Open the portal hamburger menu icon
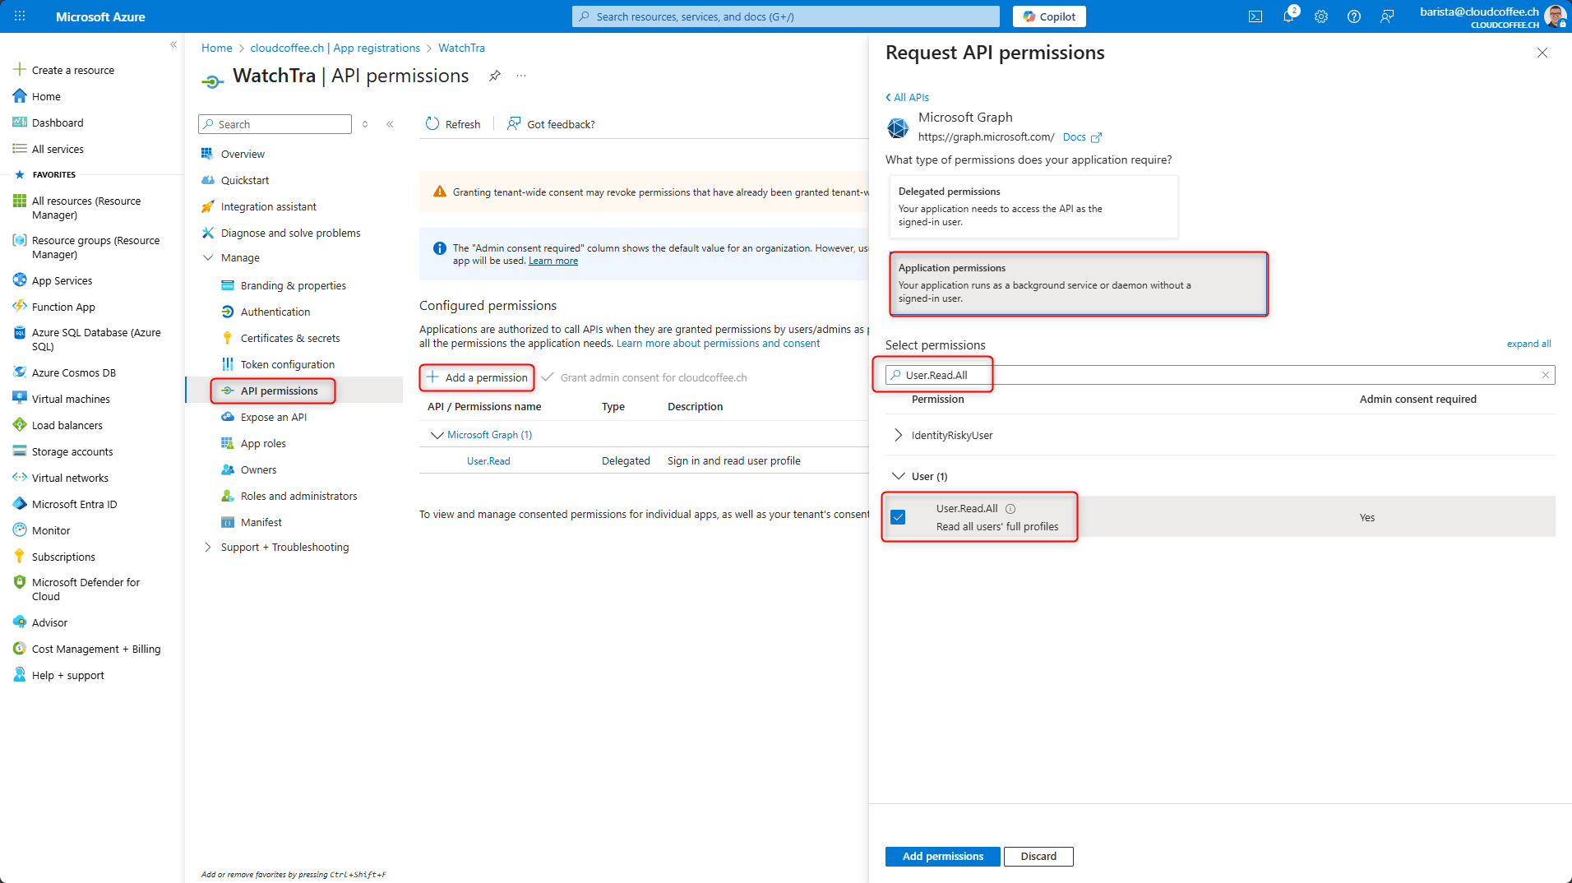The width and height of the screenshot is (1572, 883). [20, 16]
